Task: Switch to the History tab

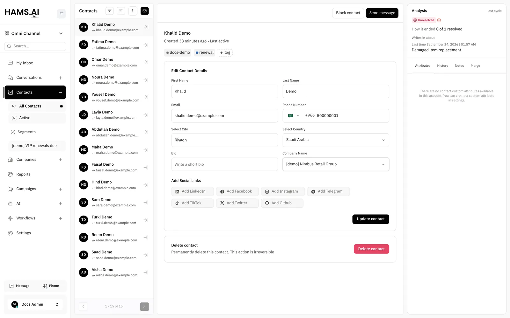Action: point(442,66)
